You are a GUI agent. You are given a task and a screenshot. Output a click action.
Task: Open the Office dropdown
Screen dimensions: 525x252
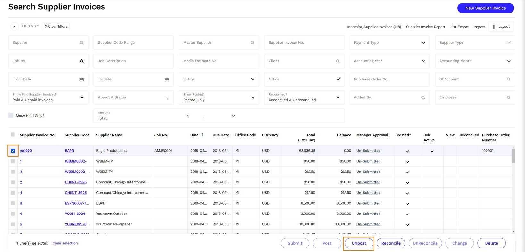304,79
